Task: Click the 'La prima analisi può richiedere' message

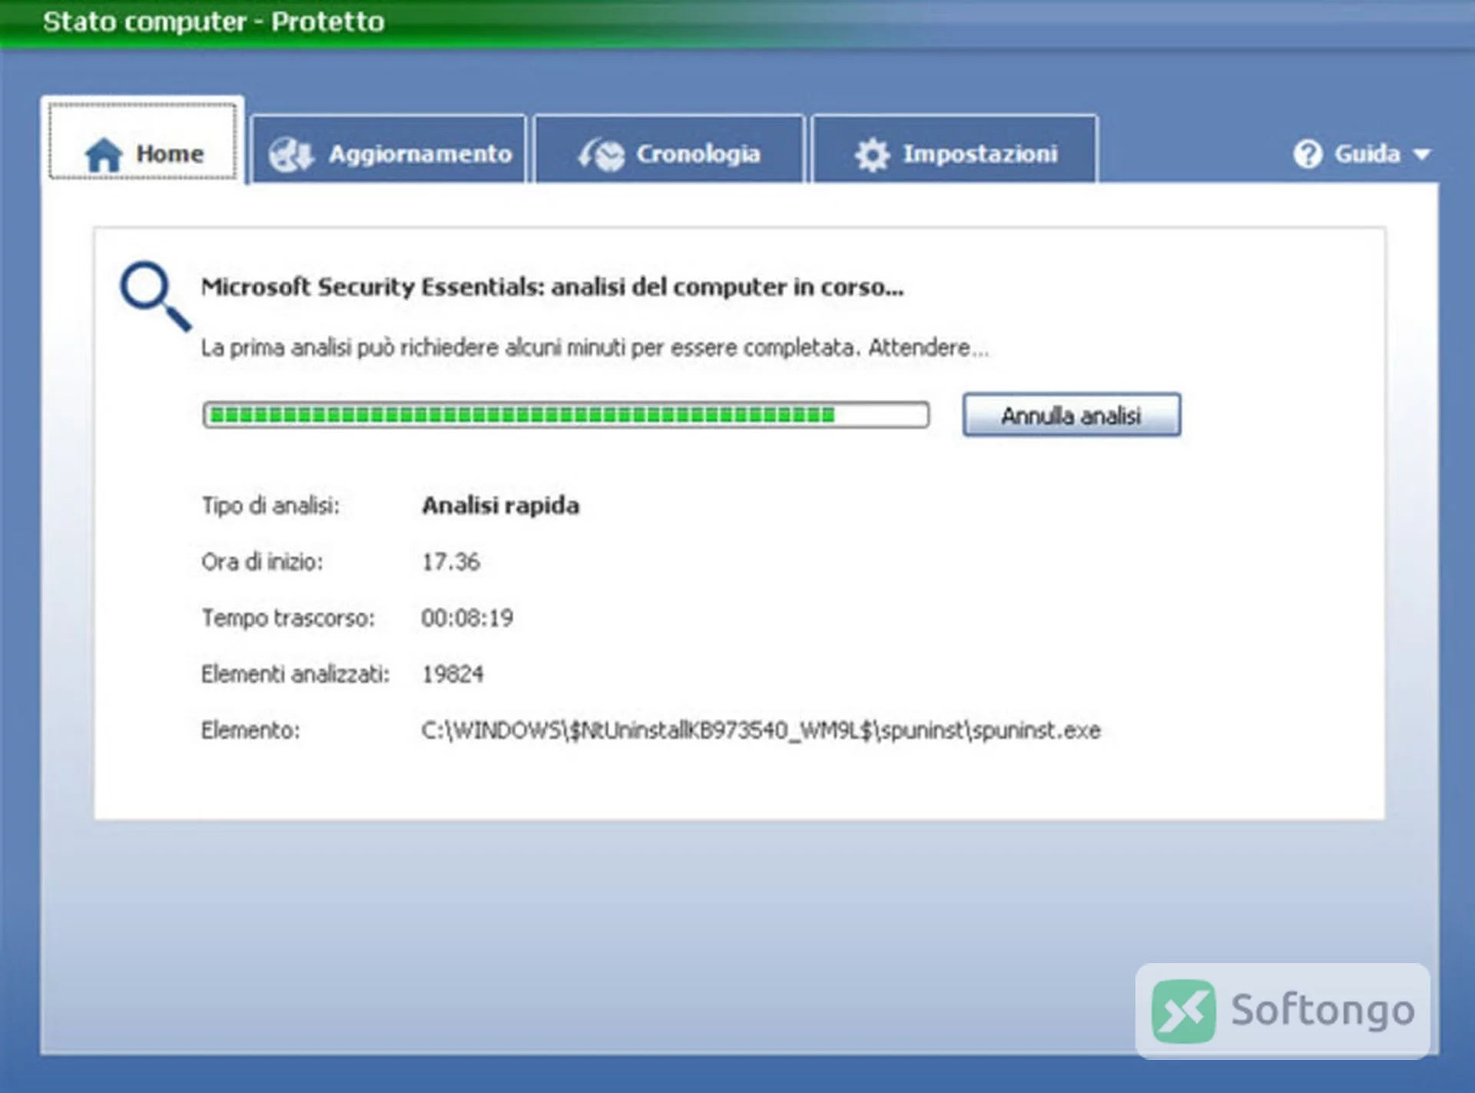Action: point(595,348)
